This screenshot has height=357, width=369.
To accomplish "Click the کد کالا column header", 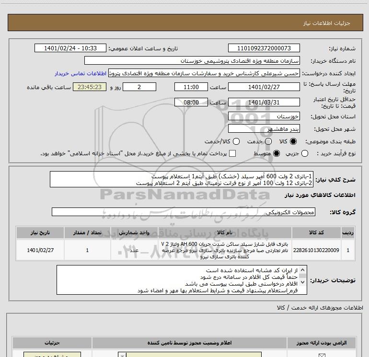I will point(316,232).
